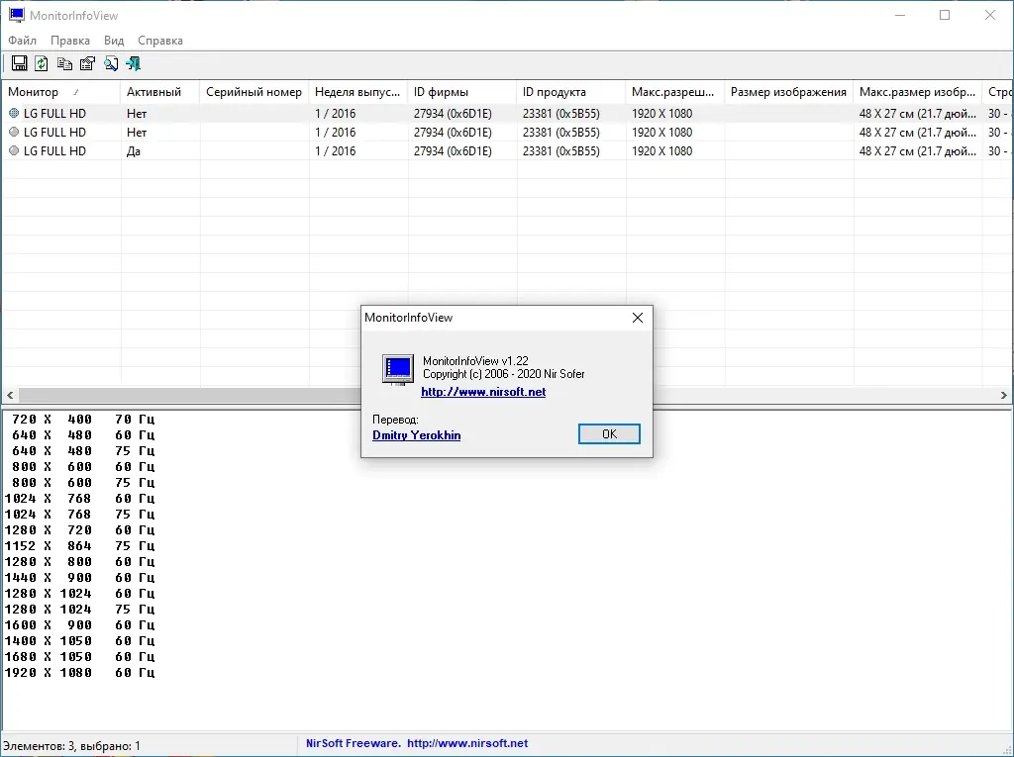Open the Properties toolbar icon
This screenshot has height=757, width=1014.
tap(87, 63)
